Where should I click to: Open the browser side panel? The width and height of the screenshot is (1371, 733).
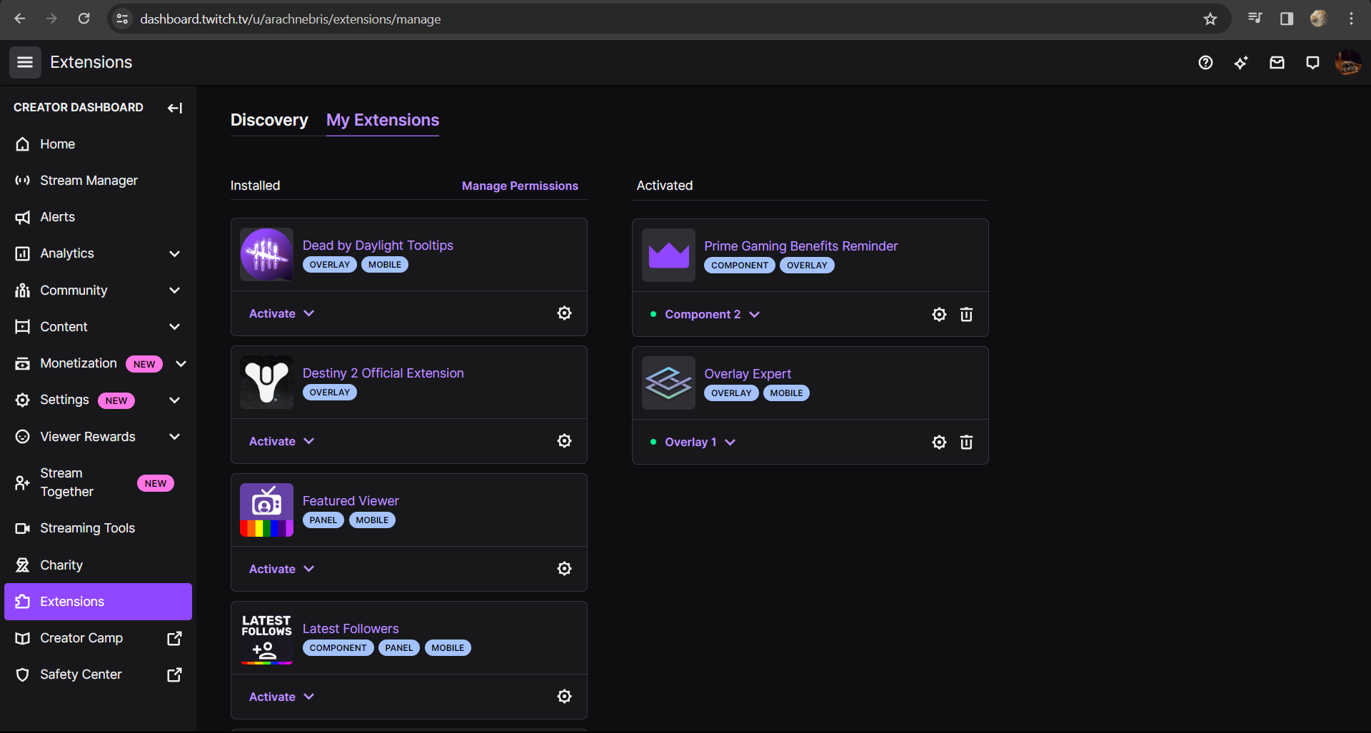pos(1287,19)
